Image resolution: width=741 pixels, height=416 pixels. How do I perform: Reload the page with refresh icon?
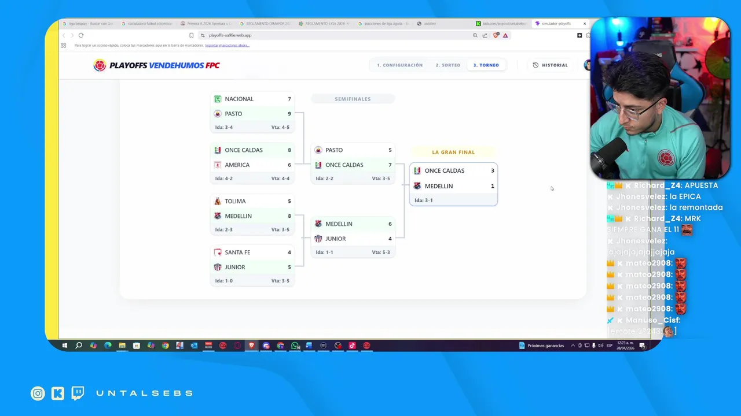[x=81, y=35]
